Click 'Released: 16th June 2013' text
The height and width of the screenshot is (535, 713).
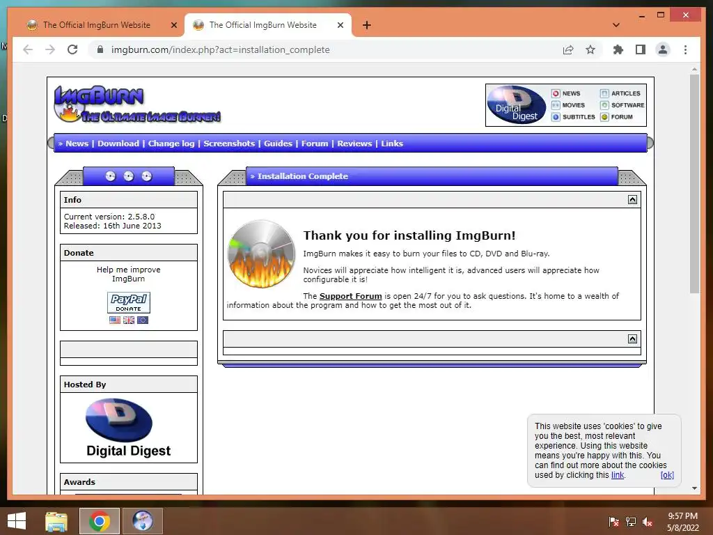pos(112,226)
